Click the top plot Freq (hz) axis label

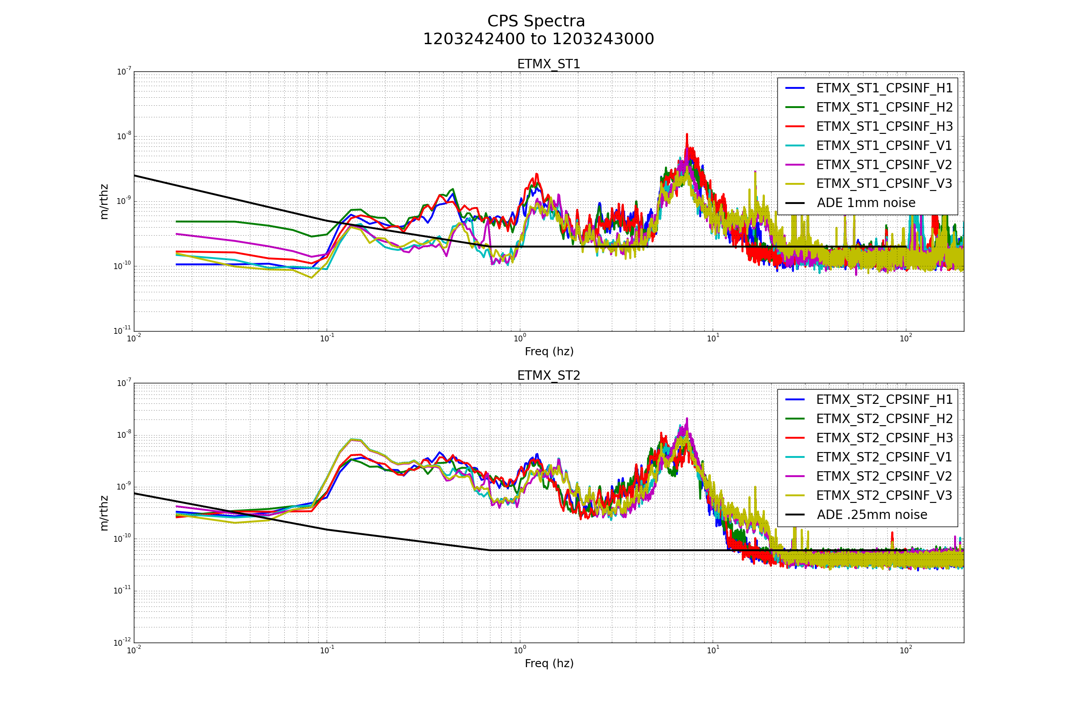tap(549, 352)
